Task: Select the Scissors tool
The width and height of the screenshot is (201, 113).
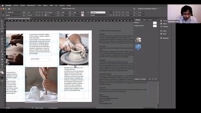Action: pos(2,49)
